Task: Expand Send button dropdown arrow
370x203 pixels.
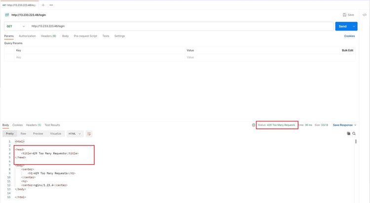Action: [354, 27]
